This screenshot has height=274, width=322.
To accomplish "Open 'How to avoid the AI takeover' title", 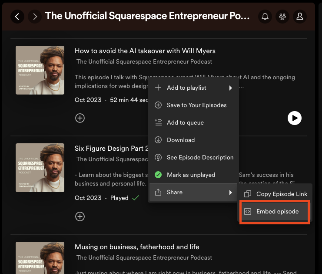I will (145, 51).
